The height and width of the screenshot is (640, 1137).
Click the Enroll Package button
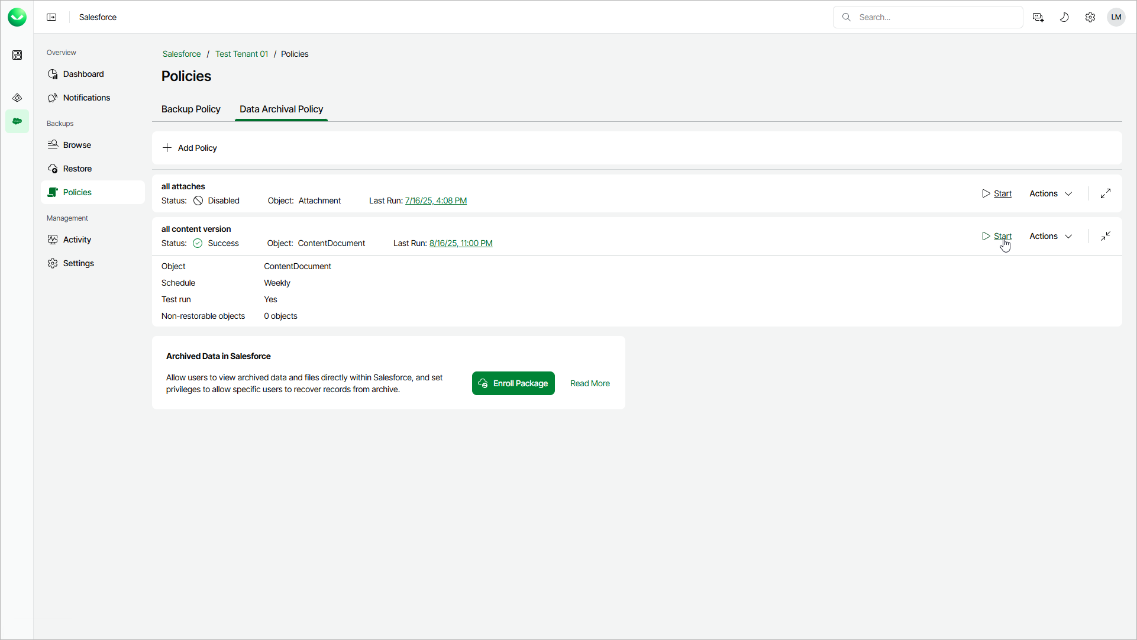click(x=513, y=383)
